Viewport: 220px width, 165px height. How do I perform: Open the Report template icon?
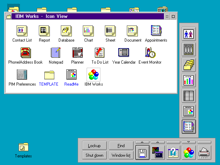point(44,31)
